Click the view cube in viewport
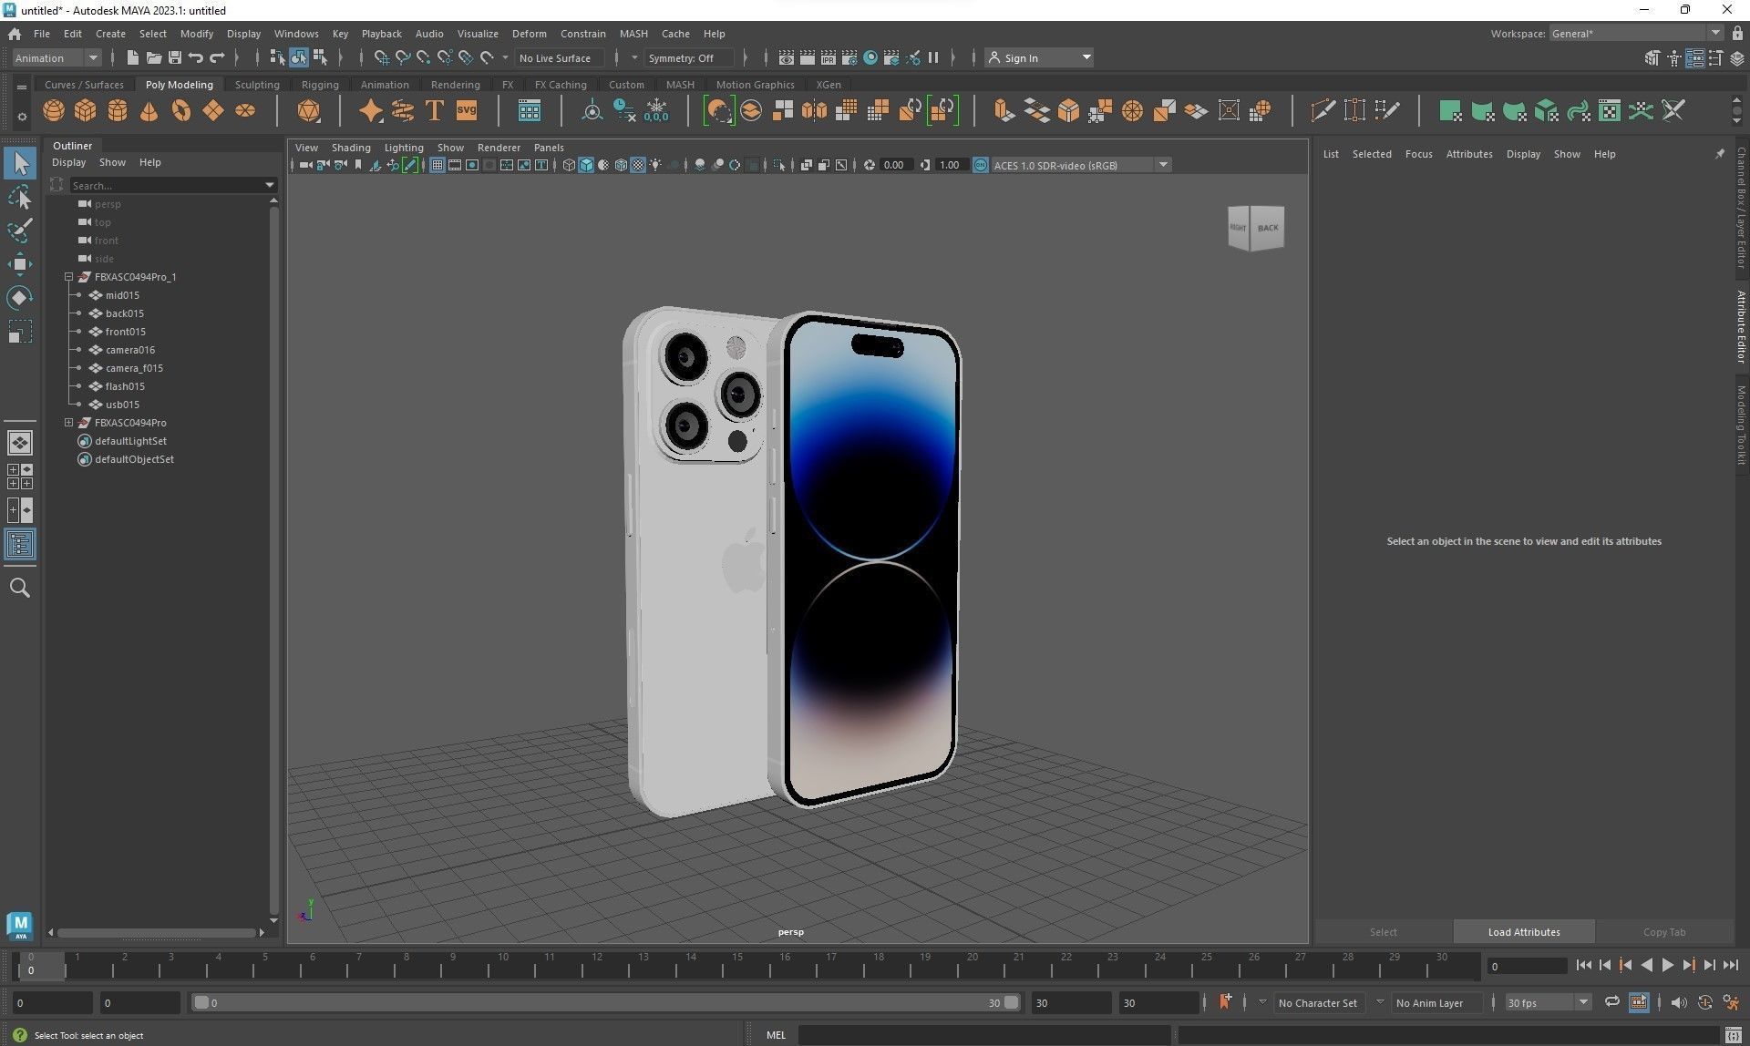 [x=1256, y=228]
